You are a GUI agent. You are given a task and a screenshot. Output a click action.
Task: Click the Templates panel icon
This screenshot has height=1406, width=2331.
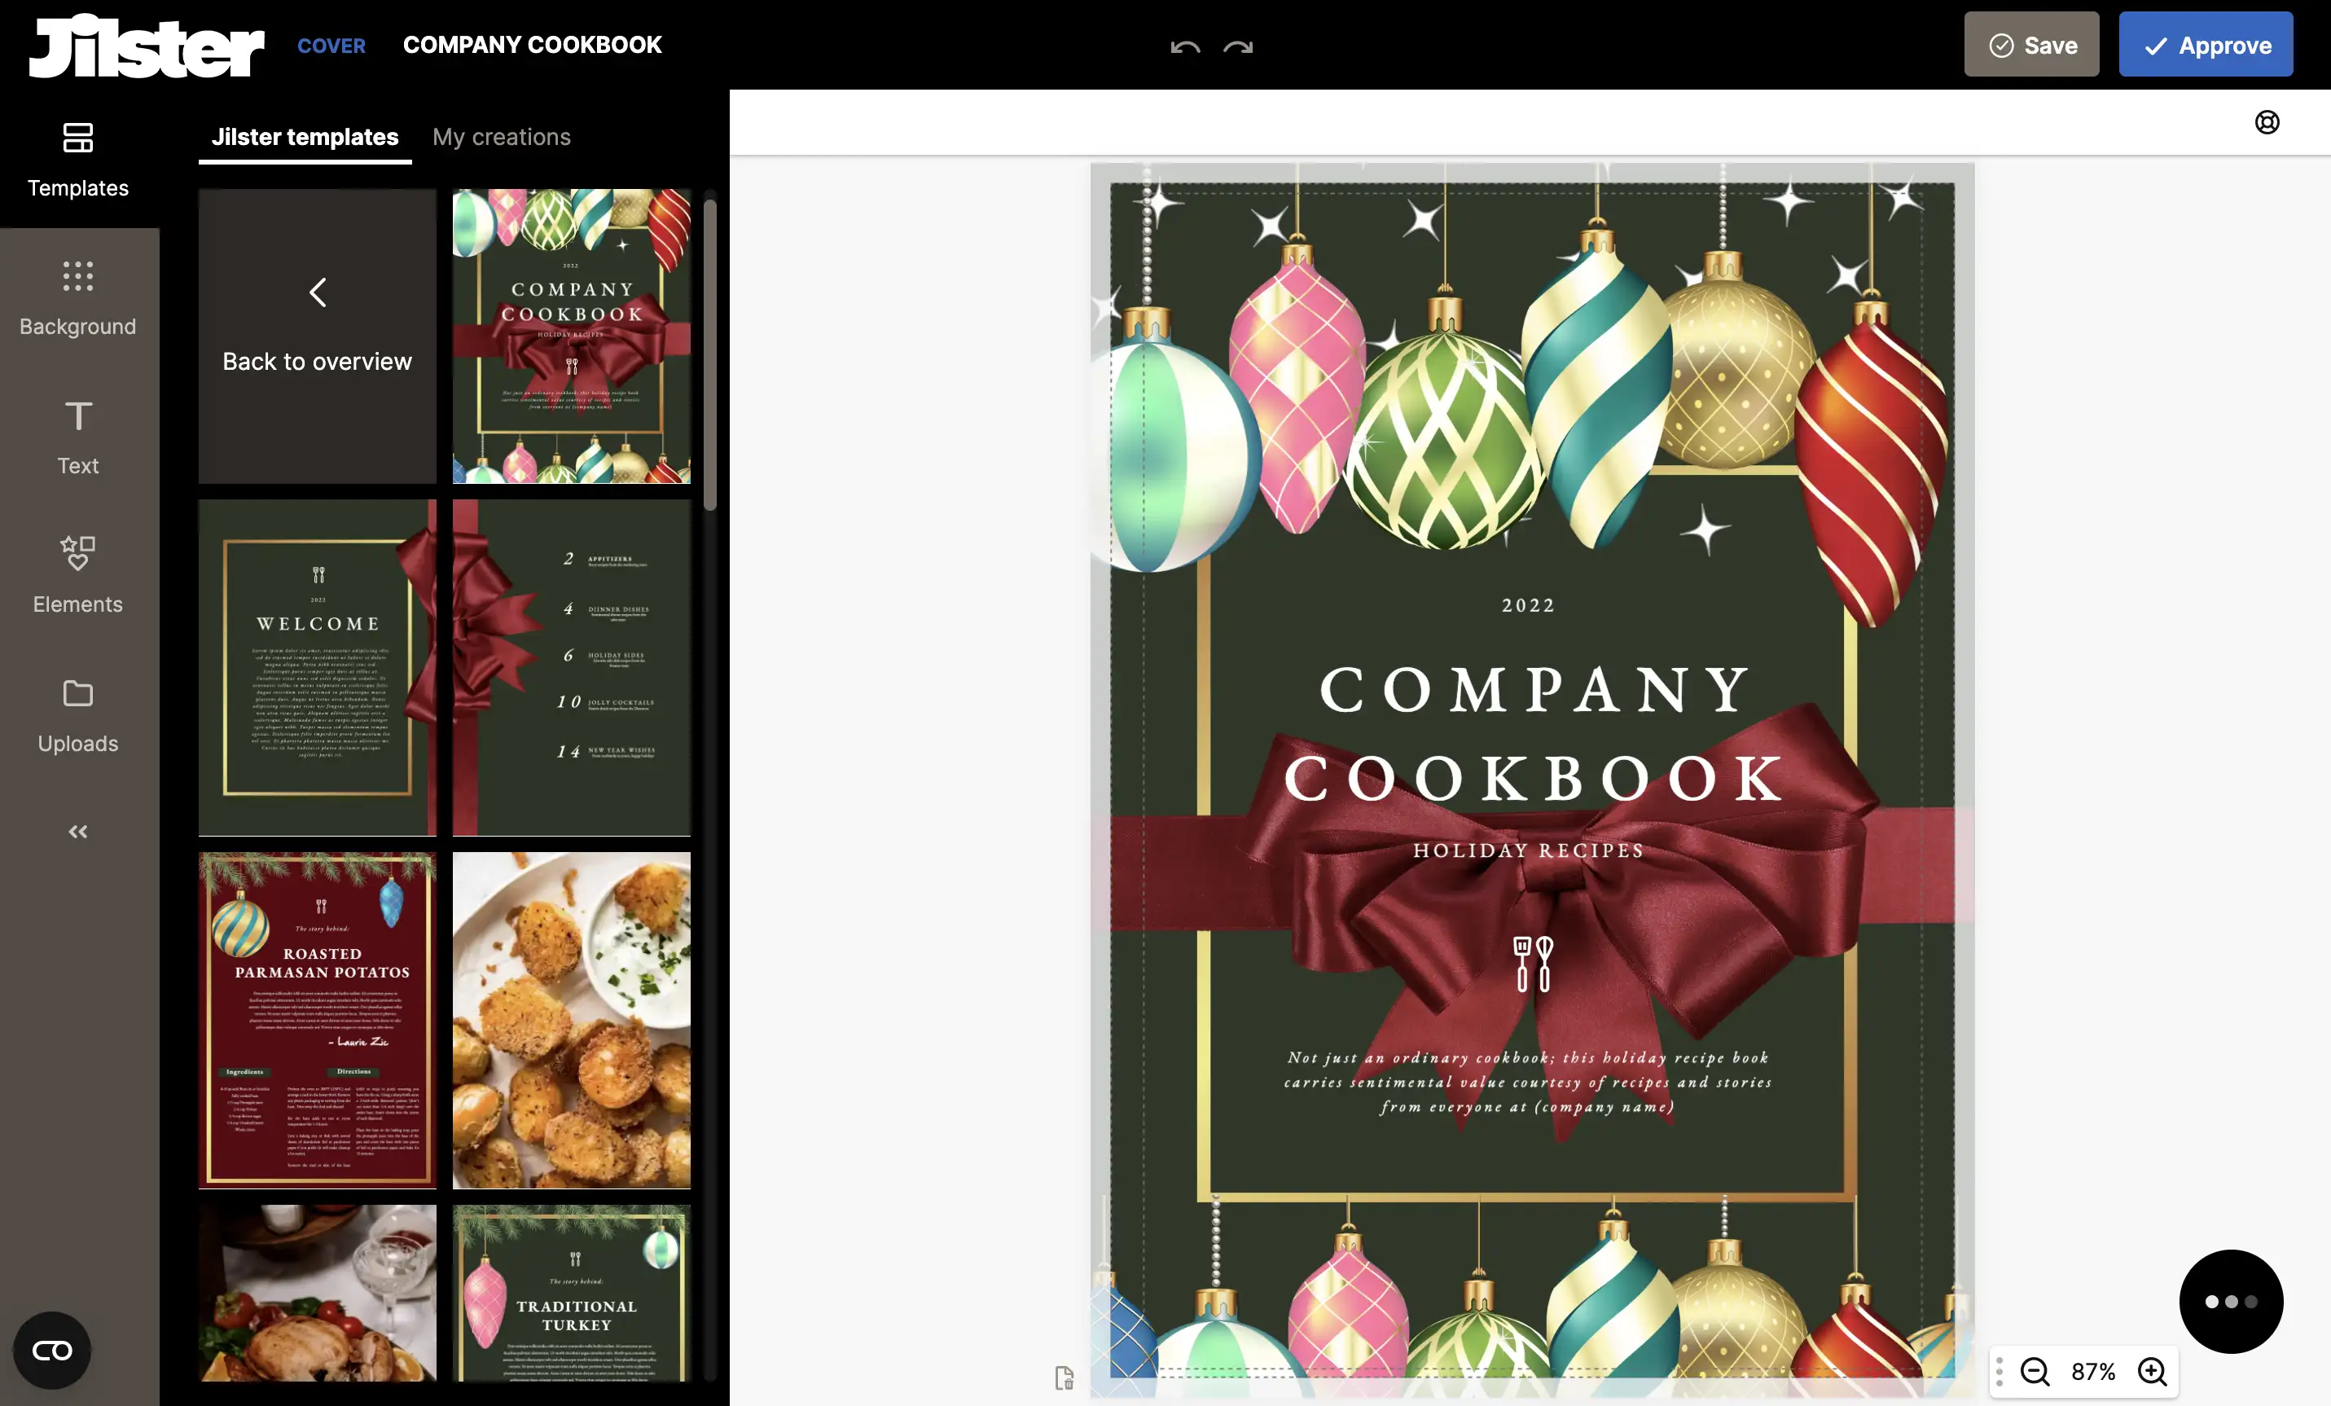coord(78,158)
